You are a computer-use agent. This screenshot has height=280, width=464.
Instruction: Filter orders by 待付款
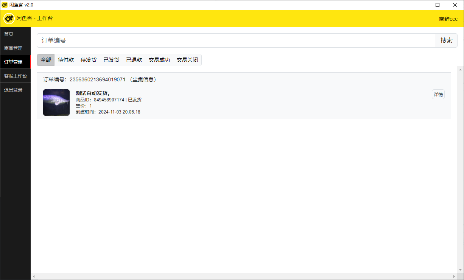point(66,60)
